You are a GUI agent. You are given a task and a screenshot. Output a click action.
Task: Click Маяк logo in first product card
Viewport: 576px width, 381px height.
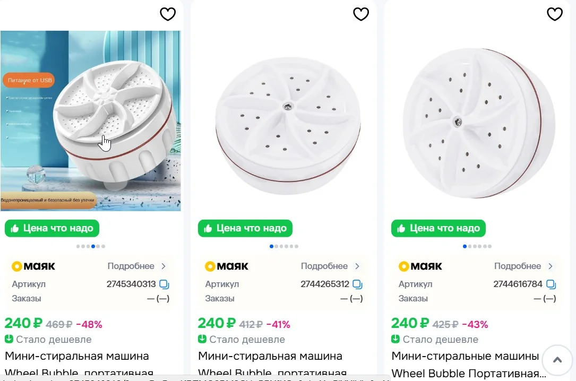tap(33, 266)
